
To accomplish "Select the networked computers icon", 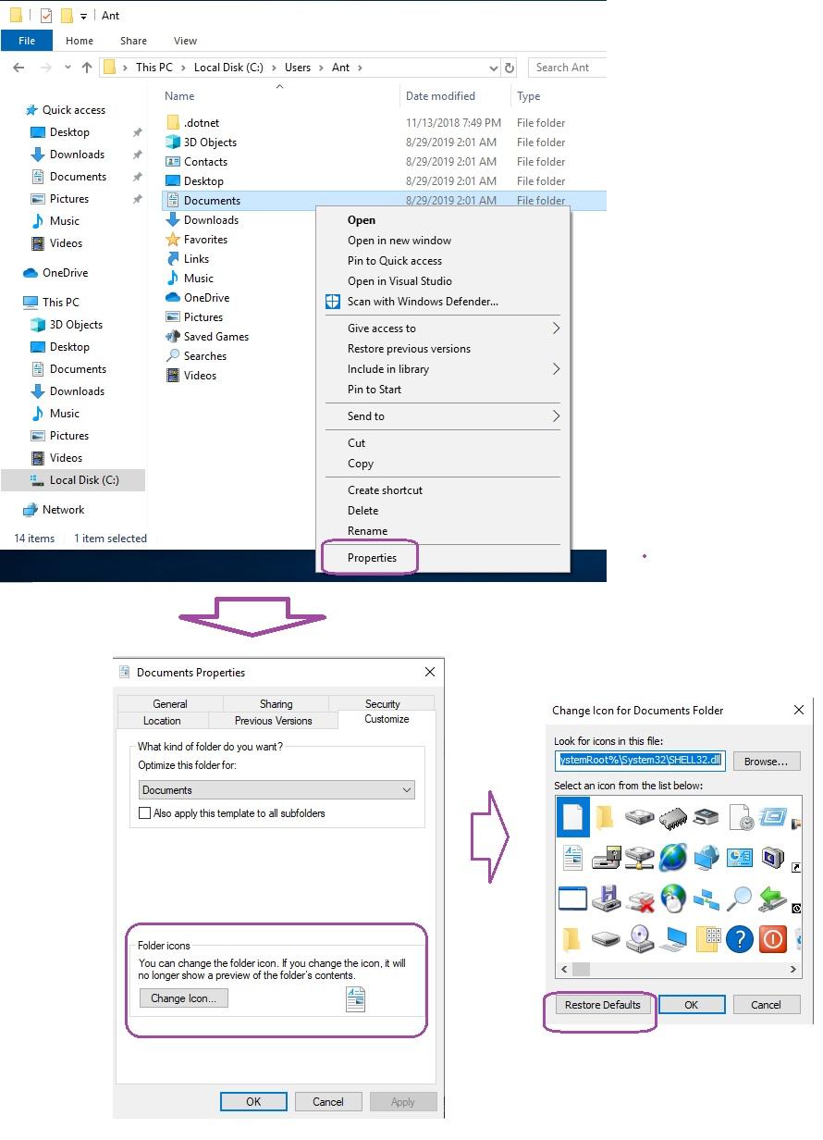I will [706, 898].
